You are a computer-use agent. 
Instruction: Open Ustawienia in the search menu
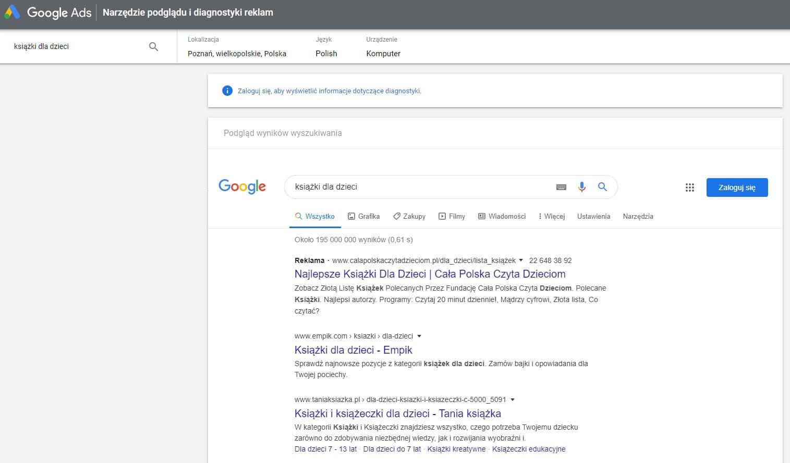[593, 216]
